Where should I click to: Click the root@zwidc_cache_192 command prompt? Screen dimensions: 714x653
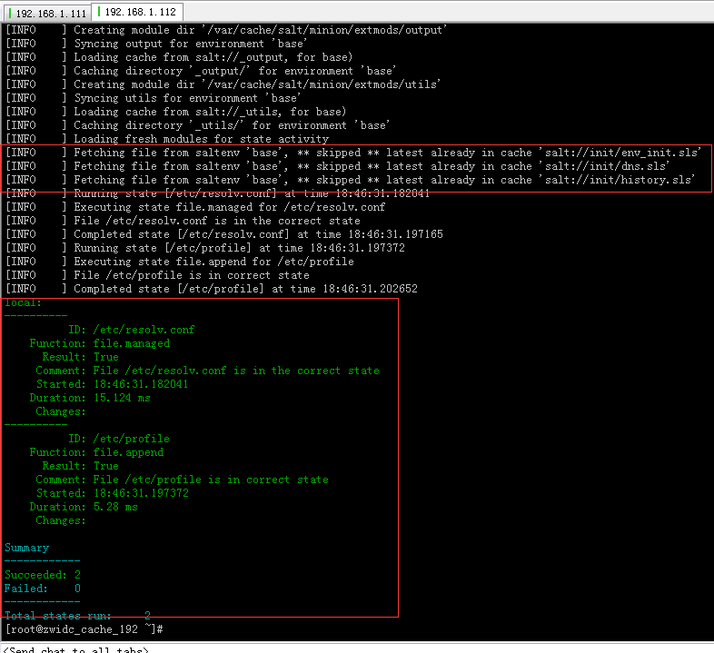tap(84, 629)
